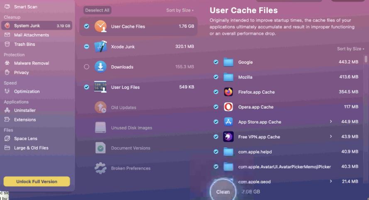369x200 pixels.
Task: Click the Uninstaller icon
Action: [x=7, y=110]
